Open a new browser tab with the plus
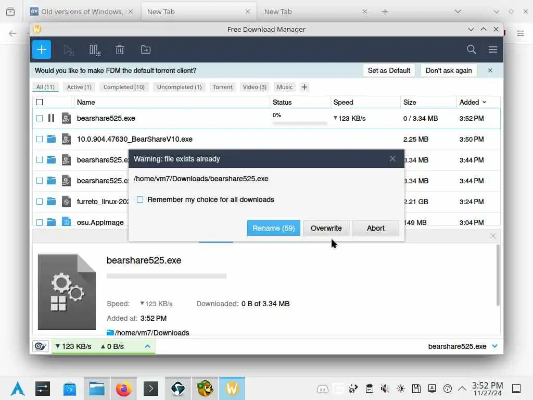This screenshot has width=533, height=400. pos(385,12)
